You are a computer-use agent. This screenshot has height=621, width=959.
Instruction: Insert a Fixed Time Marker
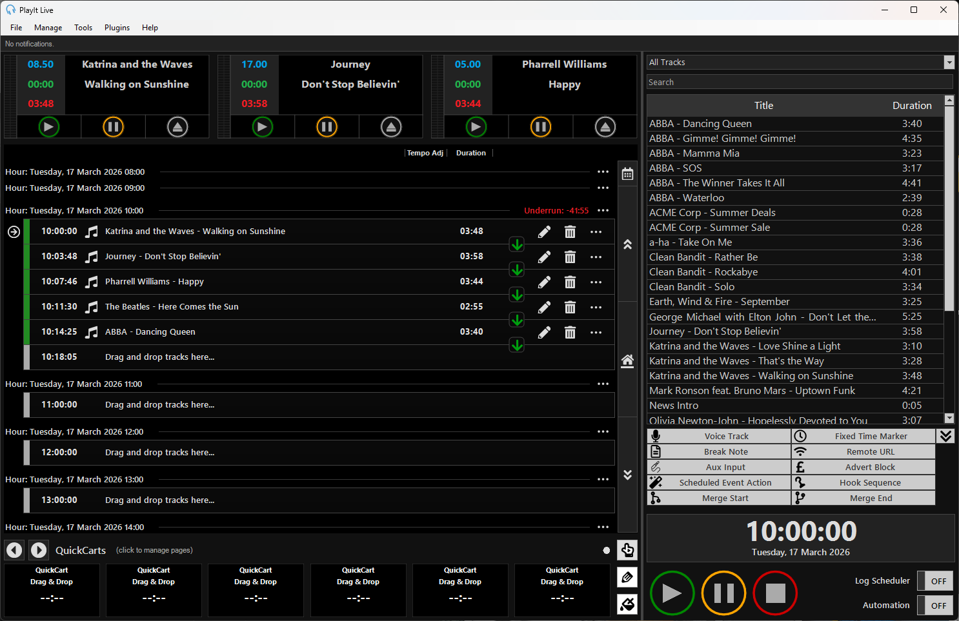(863, 437)
